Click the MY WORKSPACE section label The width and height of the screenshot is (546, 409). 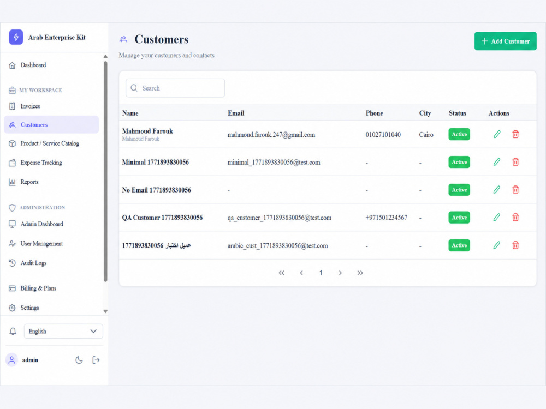tap(40, 91)
